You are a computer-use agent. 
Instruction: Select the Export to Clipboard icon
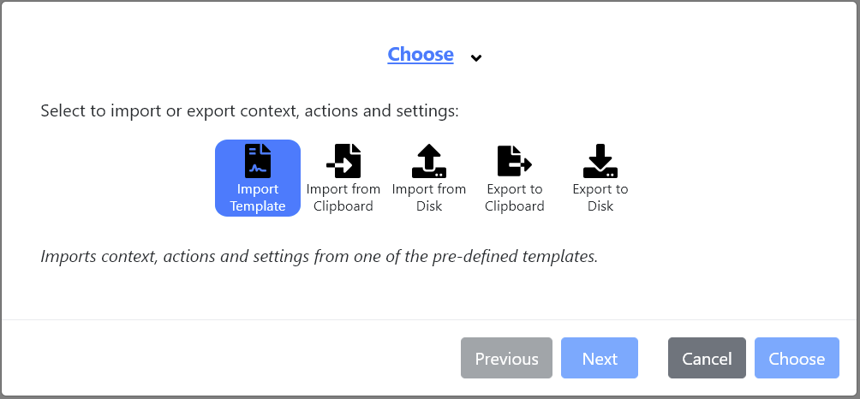pyautogui.click(x=515, y=161)
